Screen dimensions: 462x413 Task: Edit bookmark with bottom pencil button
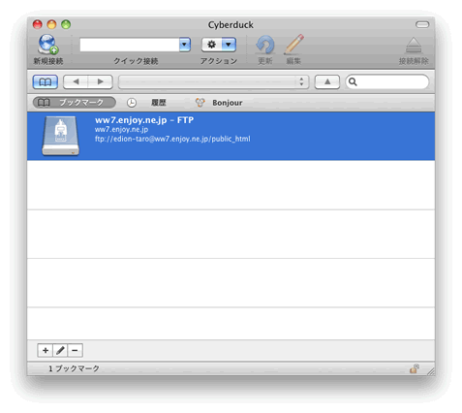click(x=60, y=350)
